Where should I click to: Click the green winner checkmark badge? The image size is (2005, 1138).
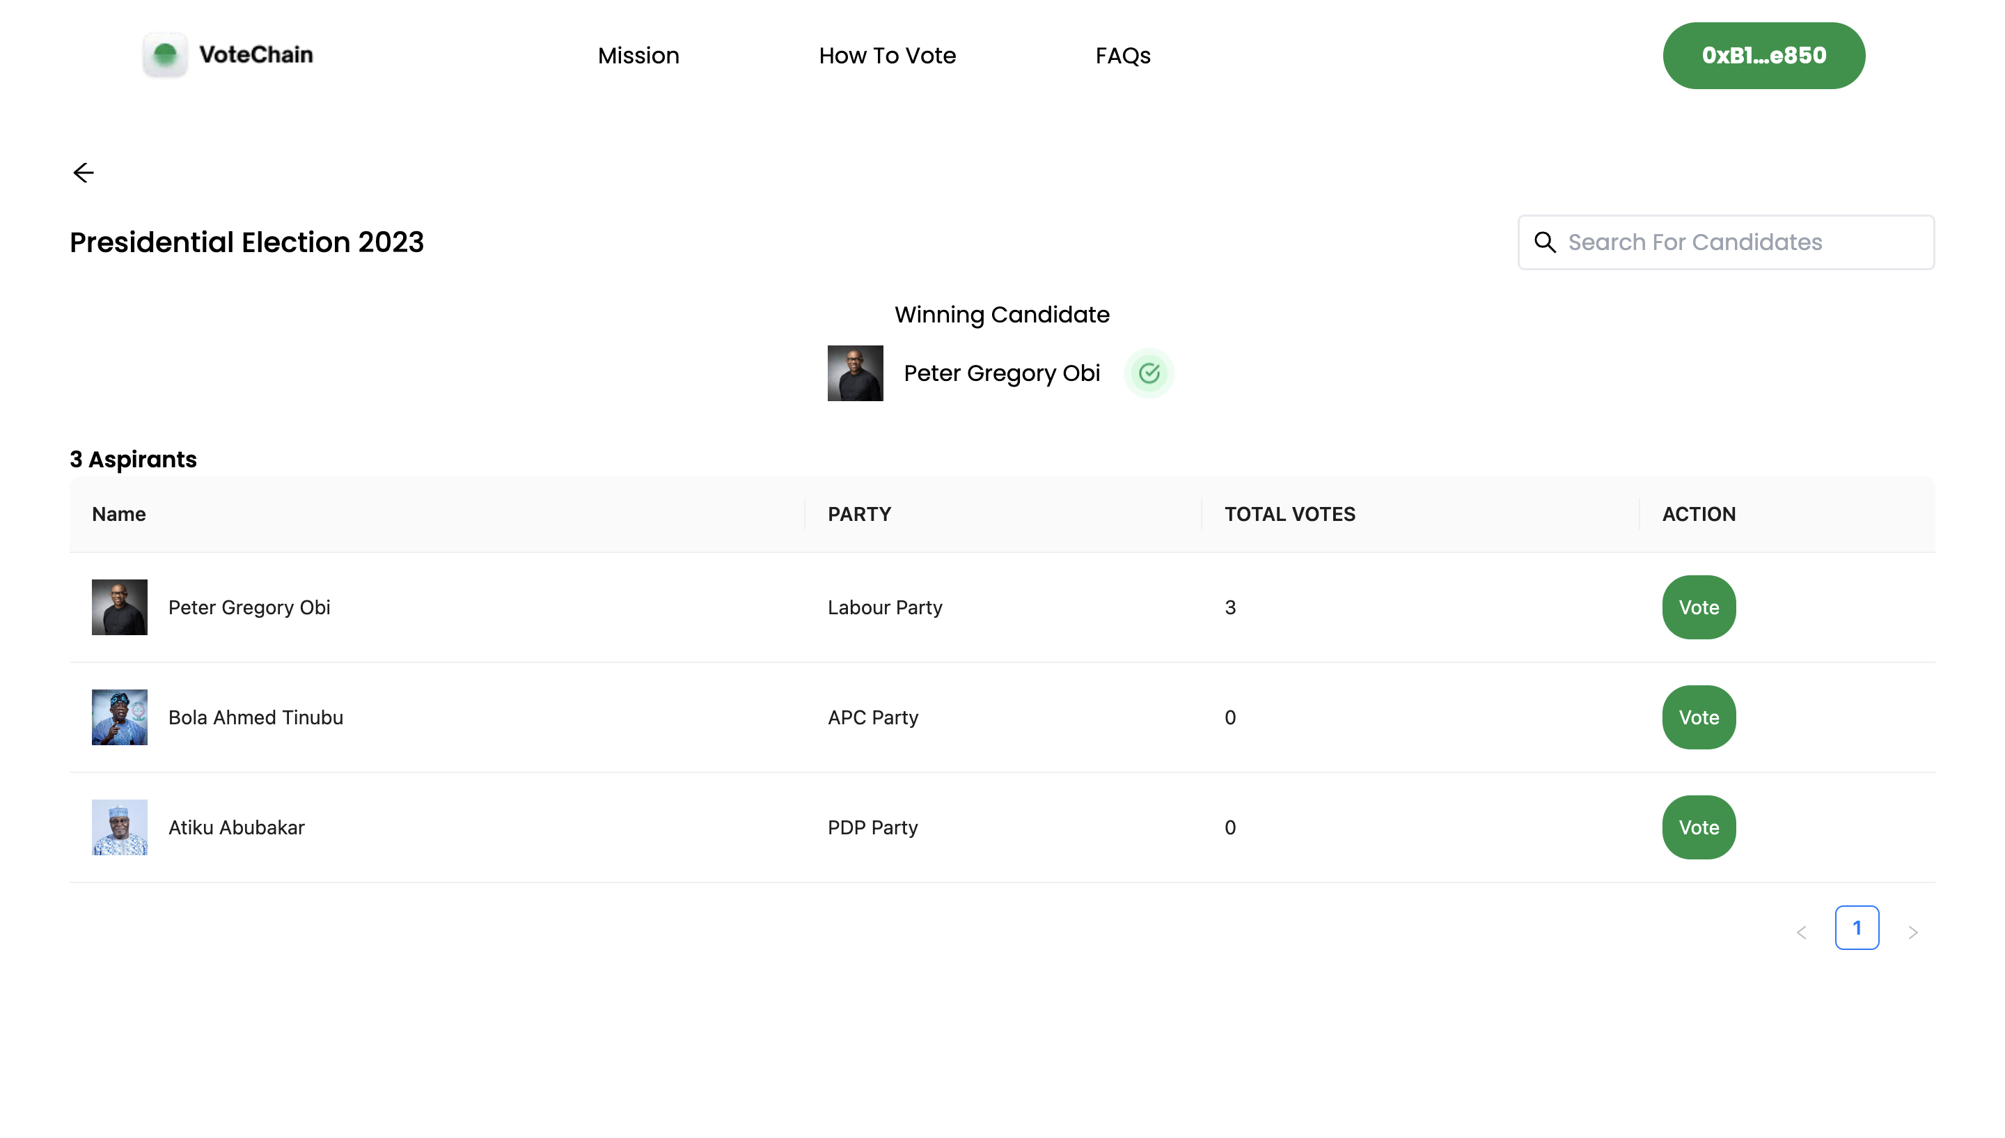[x=1148, y=373]
